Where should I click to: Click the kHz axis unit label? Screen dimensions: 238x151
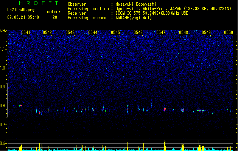[3, 31]
